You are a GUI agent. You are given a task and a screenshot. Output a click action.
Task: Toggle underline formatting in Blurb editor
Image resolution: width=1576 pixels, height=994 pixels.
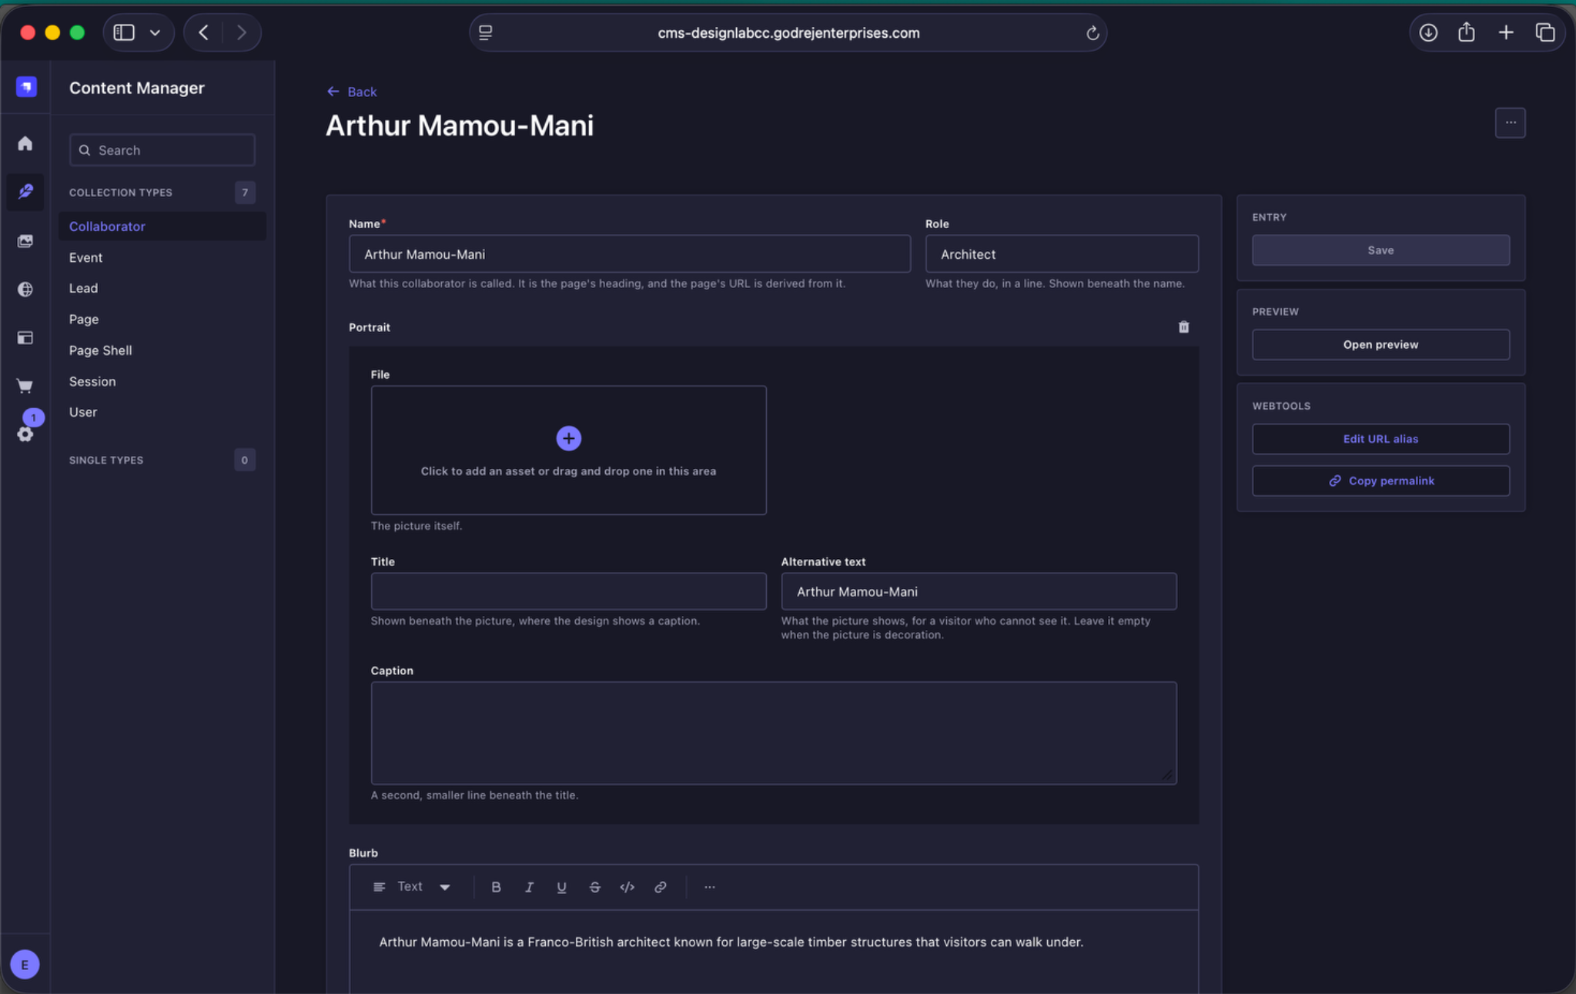tap(561, 887)
